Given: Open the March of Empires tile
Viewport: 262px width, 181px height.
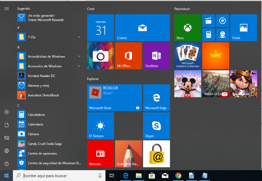Looking at the screenshot, I should click(x=216, y=84).
